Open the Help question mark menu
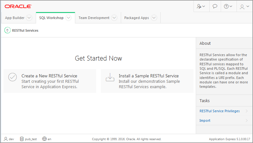The height and width of the screenshot is (143, 253). (228, 6)
